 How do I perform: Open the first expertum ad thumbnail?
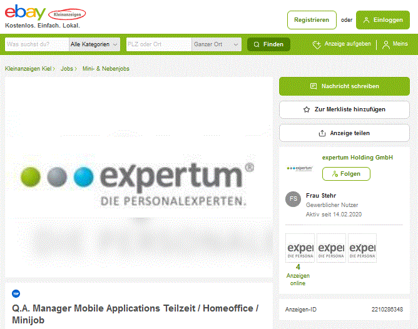[x=300, y=248]
